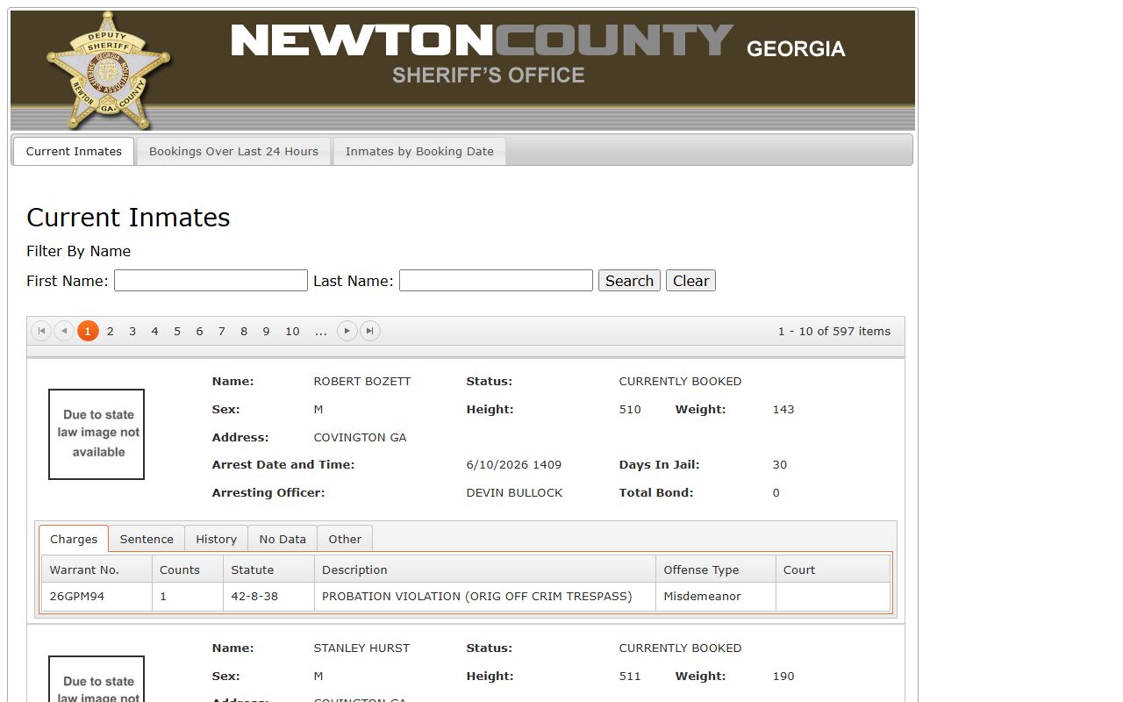The width and height of the screenshot is (1123, 702).
Task: Click the '1 - 10 of 597 items' text
Action: (x=834, y=331)
